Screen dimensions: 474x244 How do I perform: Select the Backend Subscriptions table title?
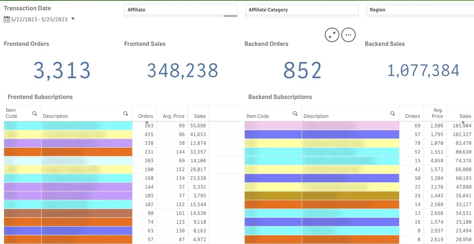tap(280, 97)
